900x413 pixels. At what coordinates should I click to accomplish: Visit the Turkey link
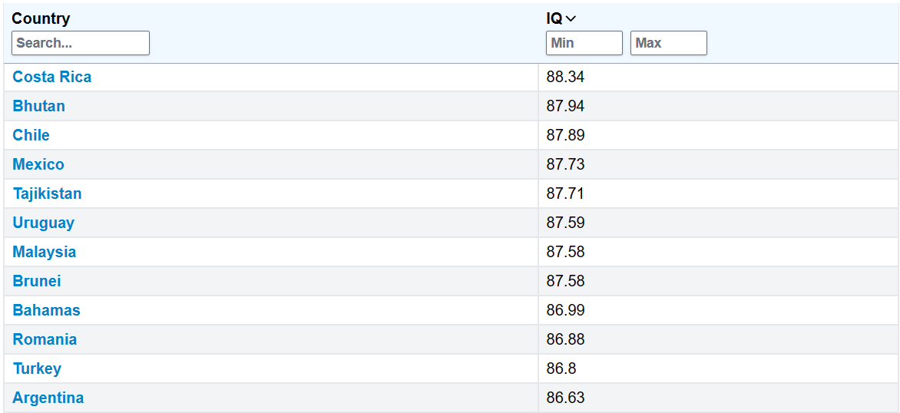tap(37, 368)
